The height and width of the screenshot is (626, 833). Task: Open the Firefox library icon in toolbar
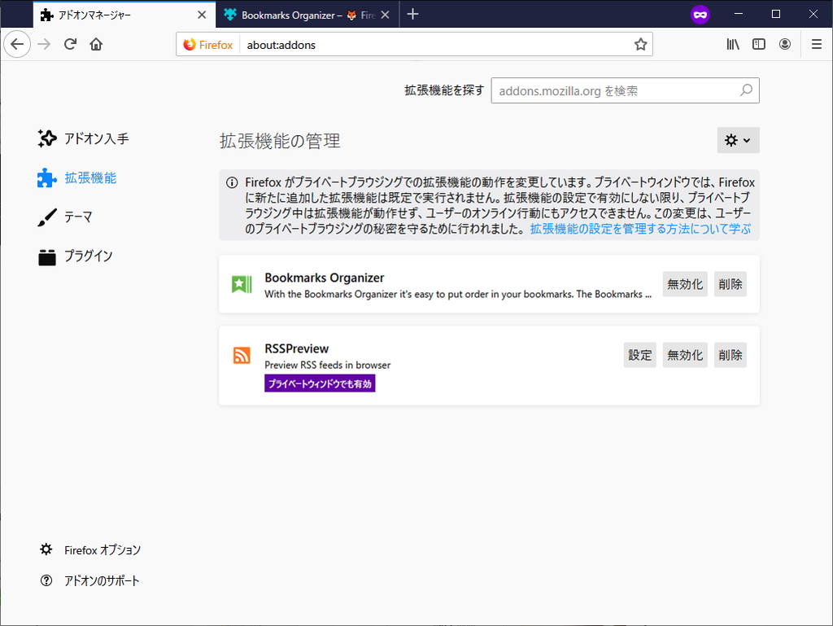(x=732, y=44)
